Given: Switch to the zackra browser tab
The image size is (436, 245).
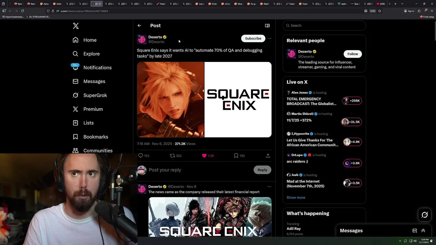Looking at the screenshot, I should 342,4.
